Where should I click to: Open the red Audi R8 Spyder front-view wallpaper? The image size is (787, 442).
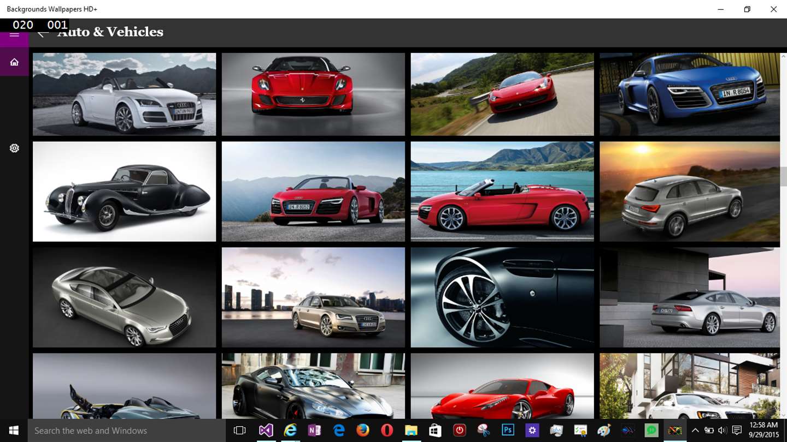tap(313, 192)
